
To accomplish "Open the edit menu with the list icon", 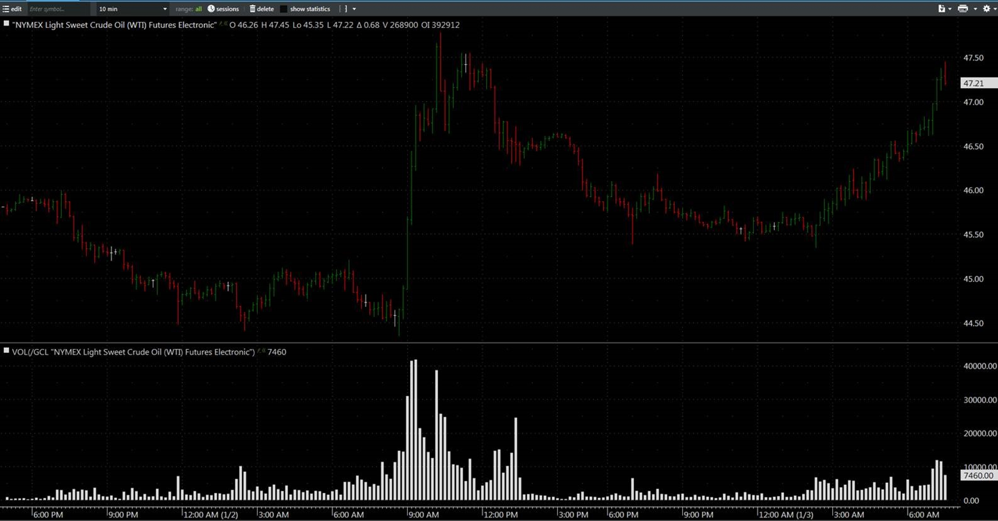I will pyautogui.click(x=12, y=9).
